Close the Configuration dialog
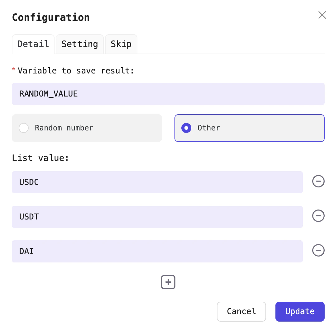 [322, 15]
